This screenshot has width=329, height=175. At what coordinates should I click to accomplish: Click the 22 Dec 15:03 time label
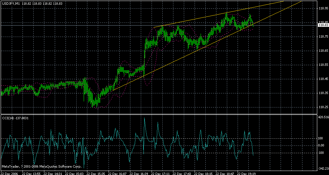tap(75, 174)
